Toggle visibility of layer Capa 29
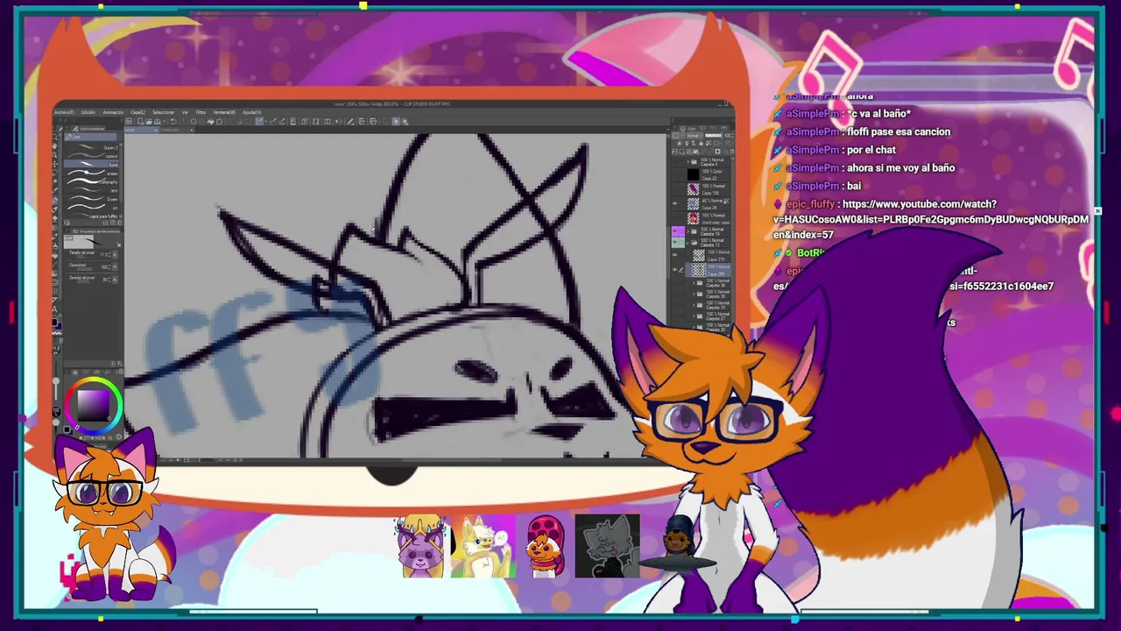The height and width of the screenshot is (631, 1121). pyautogui.click(x=675, y=202)
